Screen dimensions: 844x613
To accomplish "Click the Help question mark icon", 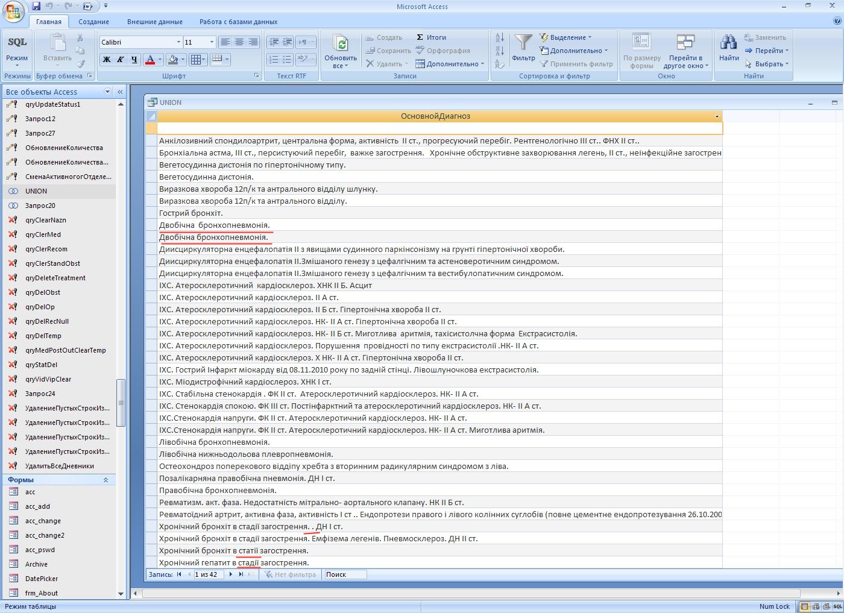I will [836, 21].
